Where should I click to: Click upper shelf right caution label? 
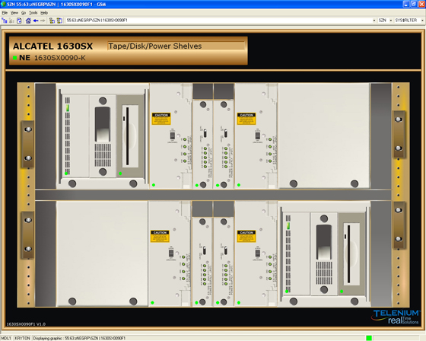[246, 119]
